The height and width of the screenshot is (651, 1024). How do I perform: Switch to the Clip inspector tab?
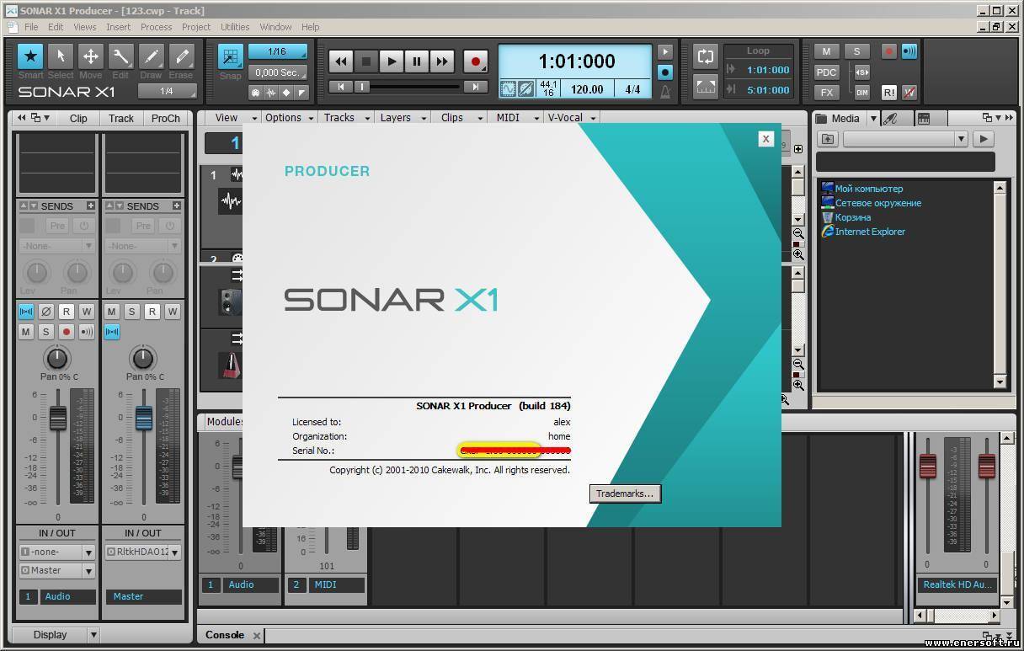pos(78,119)
